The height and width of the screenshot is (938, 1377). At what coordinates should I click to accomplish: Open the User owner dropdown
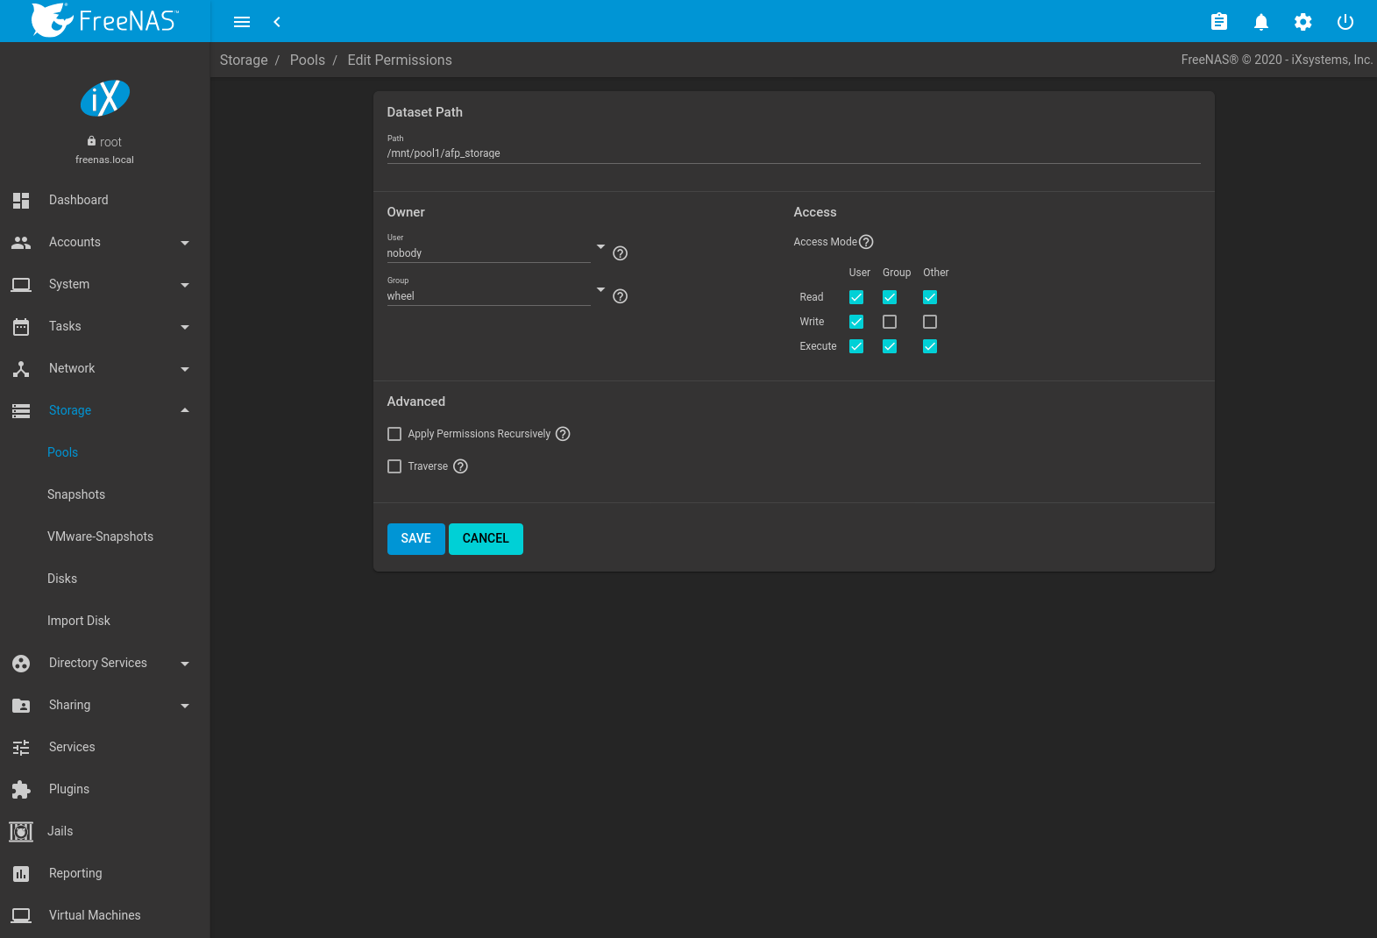tap(600, 247)
